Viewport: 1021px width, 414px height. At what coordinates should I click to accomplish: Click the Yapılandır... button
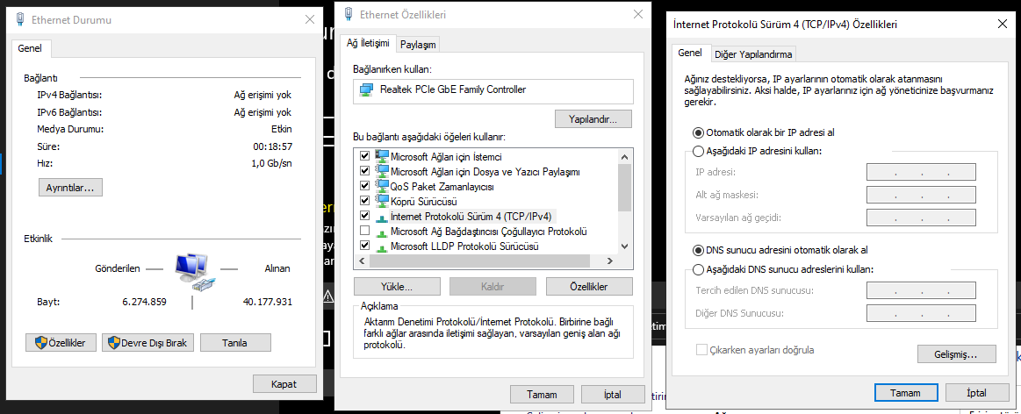click(593, 118)
